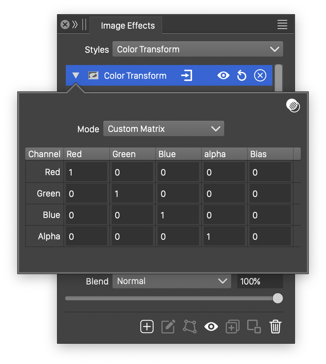The height and width of the screenshot is (364, 326).
Task: Open the Mode Custom Matrix dropdown
Action: 163,129
